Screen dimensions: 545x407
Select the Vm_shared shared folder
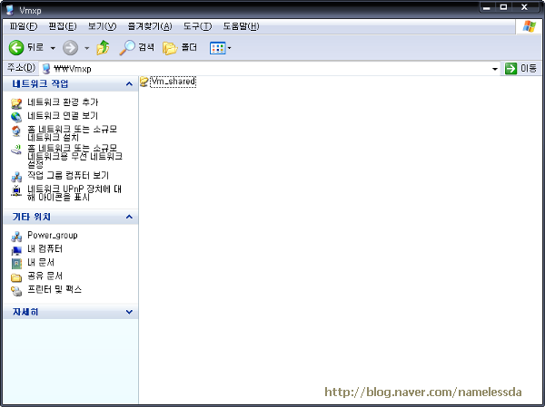(x=168, y=82)
